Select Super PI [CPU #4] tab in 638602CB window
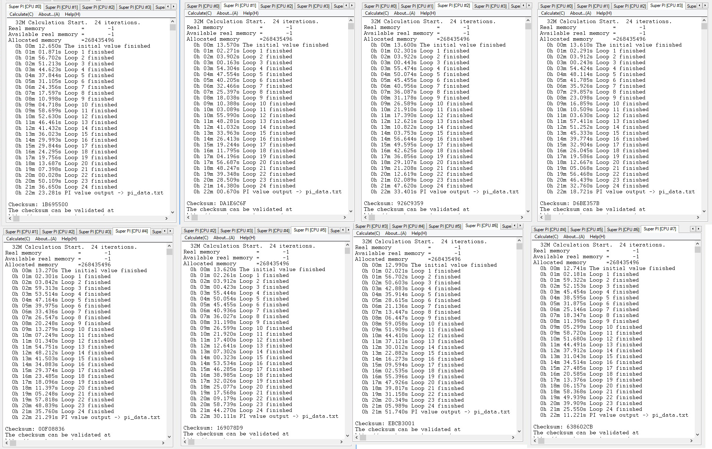The image size is (712, 449). click(x=549, y=230)
